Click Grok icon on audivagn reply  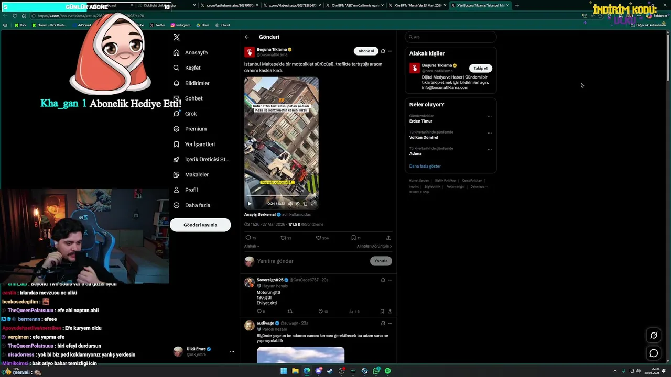click(x=383, y=324)
